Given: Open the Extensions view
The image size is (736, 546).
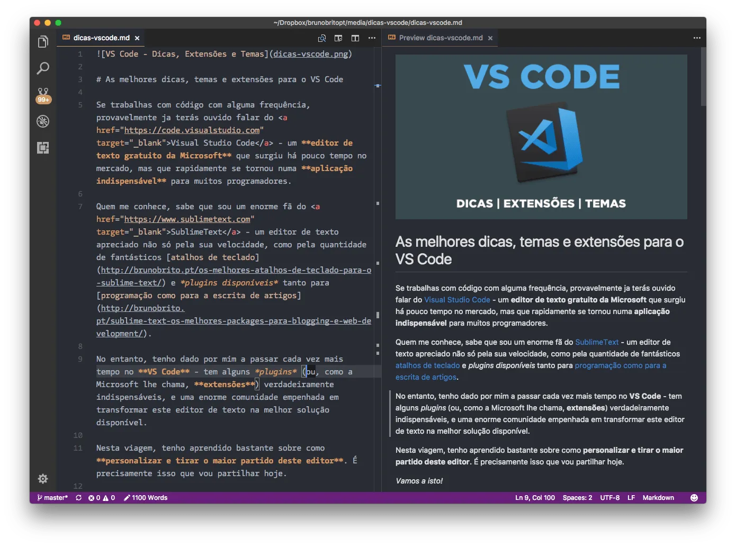Looking at the screenshot, I should pos(43,148).
